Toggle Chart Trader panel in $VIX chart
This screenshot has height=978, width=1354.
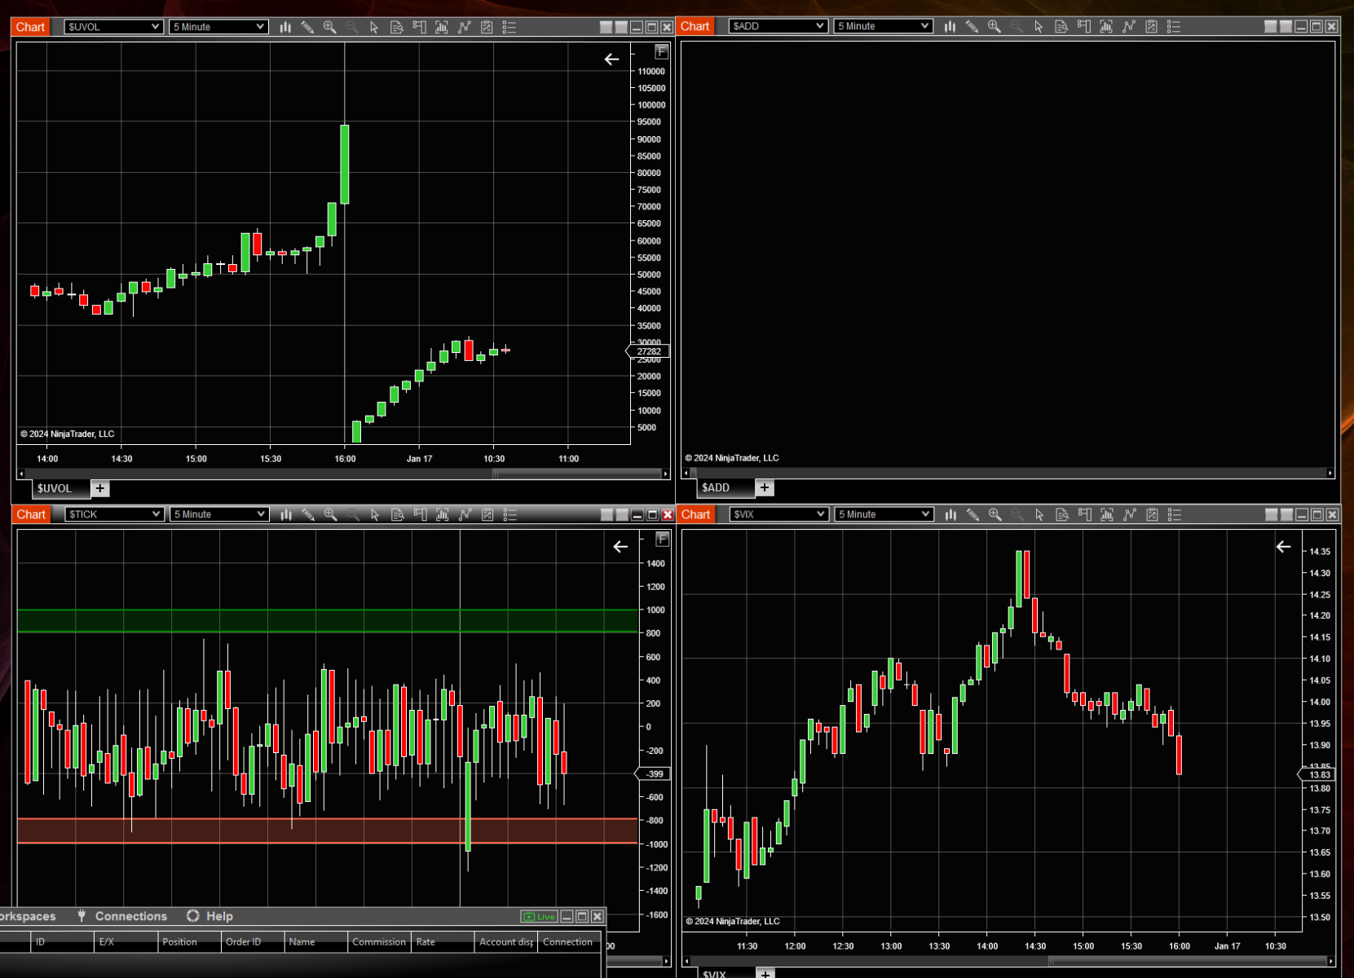(x=1084, y=514)
